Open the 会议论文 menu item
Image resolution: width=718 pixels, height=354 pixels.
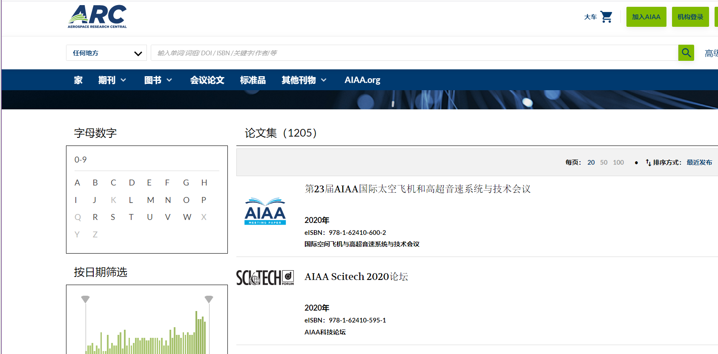[x=207, y=80]
